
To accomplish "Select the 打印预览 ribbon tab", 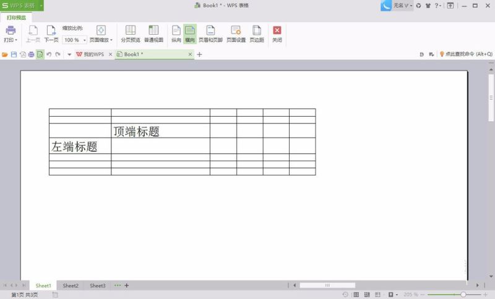I will 17,18.
